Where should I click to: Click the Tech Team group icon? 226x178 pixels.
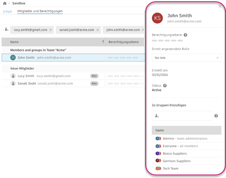(x=158, y=168)
